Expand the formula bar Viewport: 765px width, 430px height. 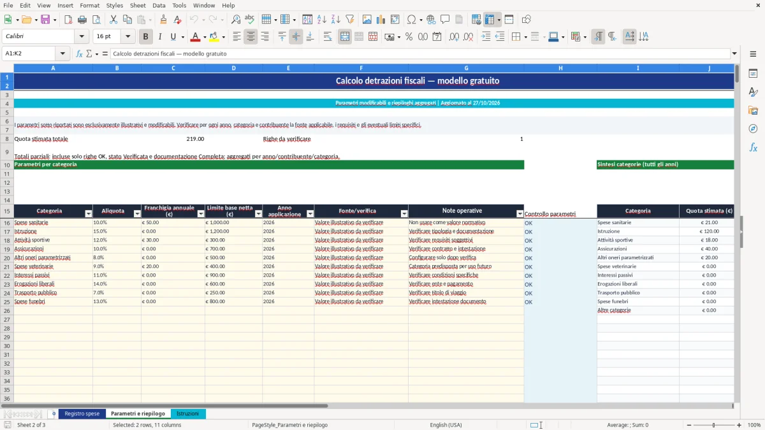pos(735,54)
